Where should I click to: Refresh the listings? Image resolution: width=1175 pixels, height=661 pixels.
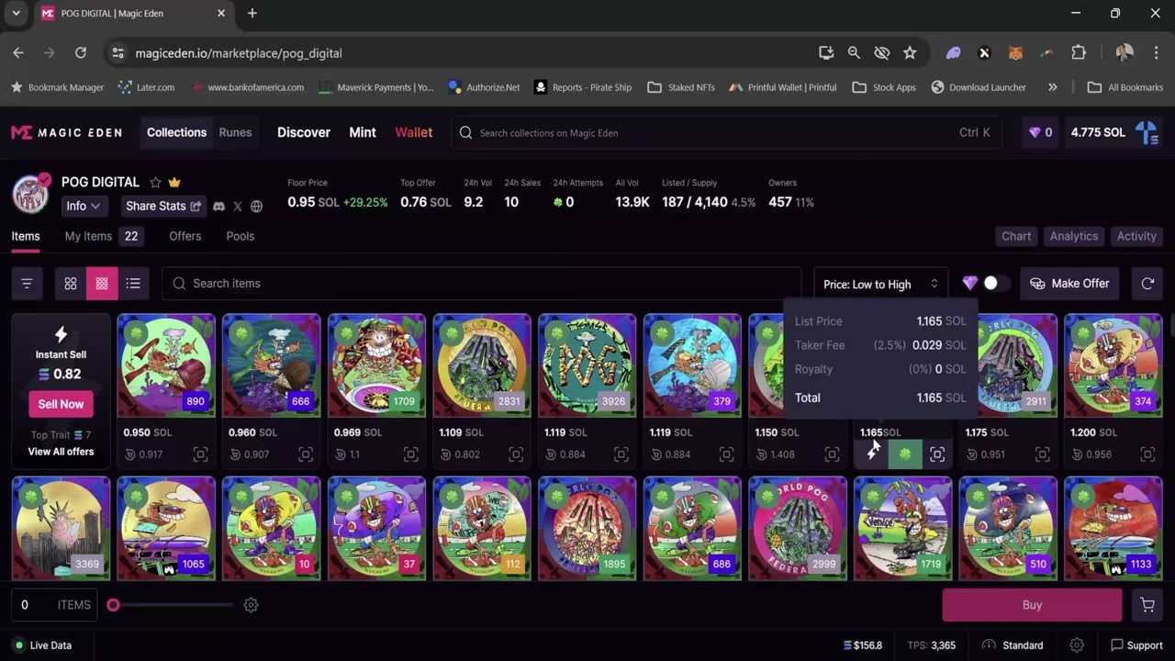coord(1147,284)
